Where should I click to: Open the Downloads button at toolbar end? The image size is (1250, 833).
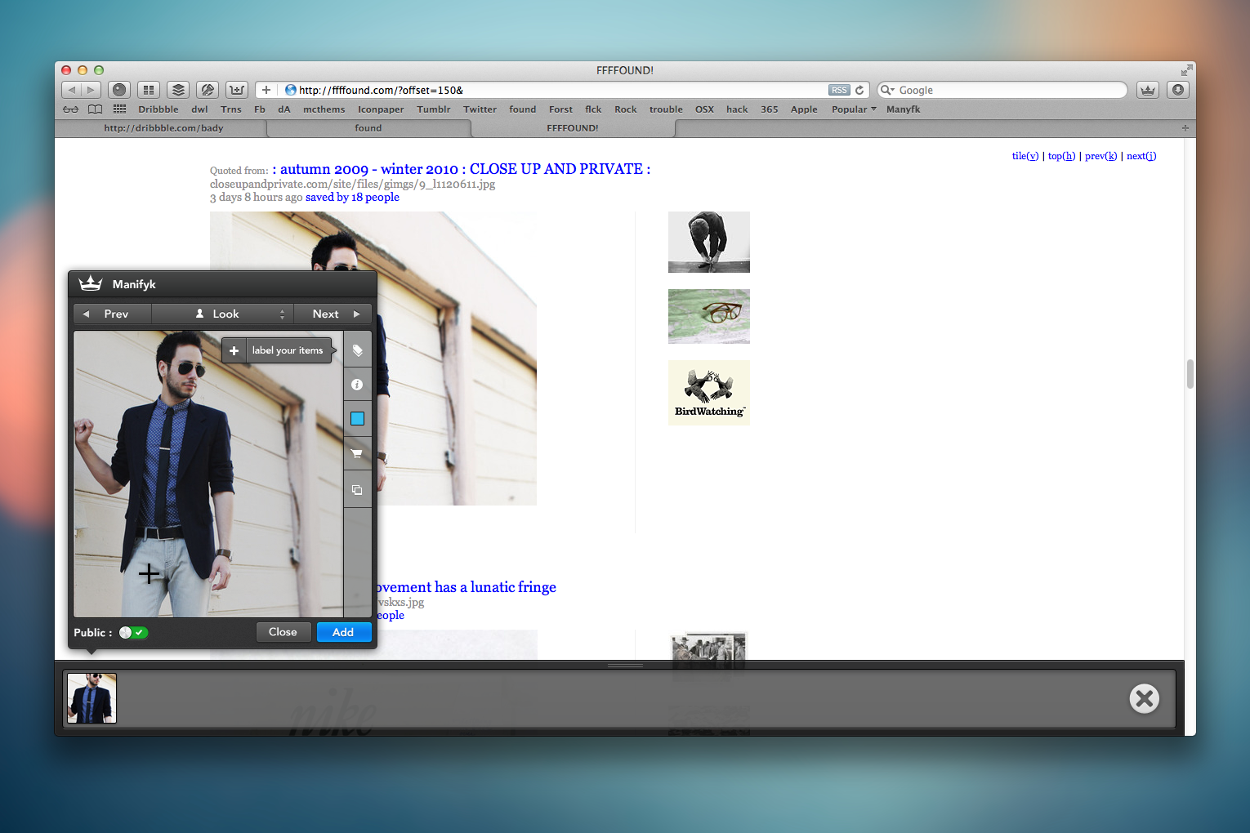tap(1177, 90)
